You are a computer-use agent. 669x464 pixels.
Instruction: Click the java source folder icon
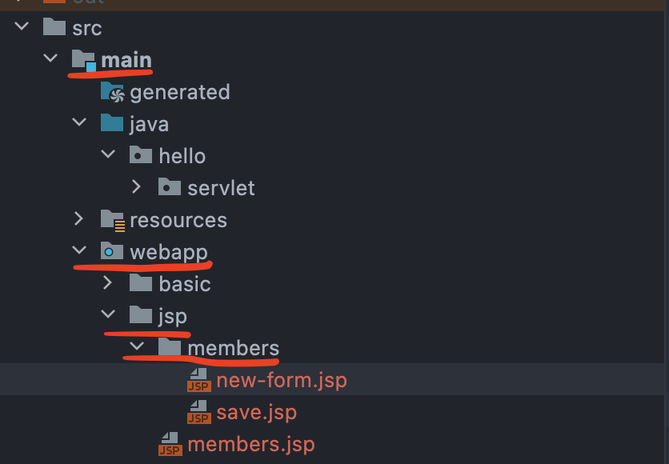click(x=112, y=124)
